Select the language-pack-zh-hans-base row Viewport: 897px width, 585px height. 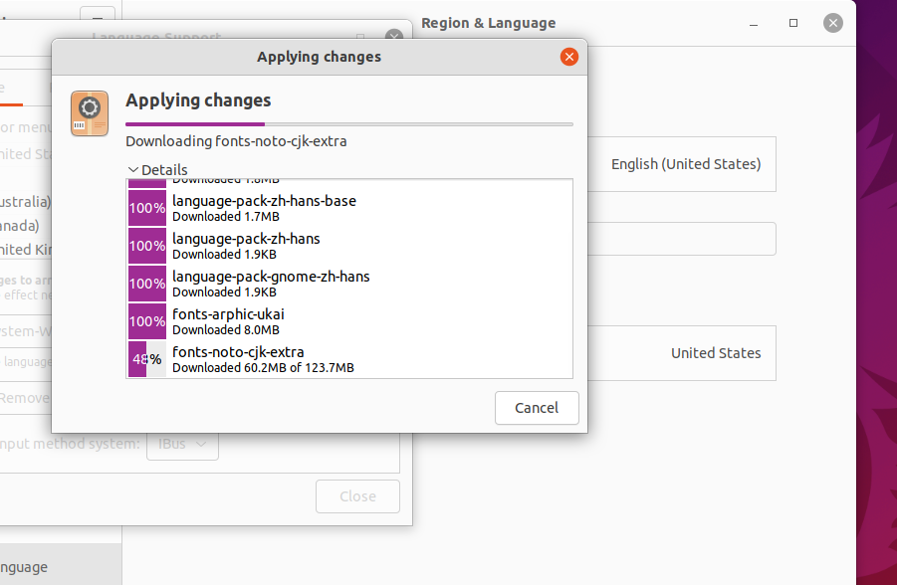tap(349, 208)
